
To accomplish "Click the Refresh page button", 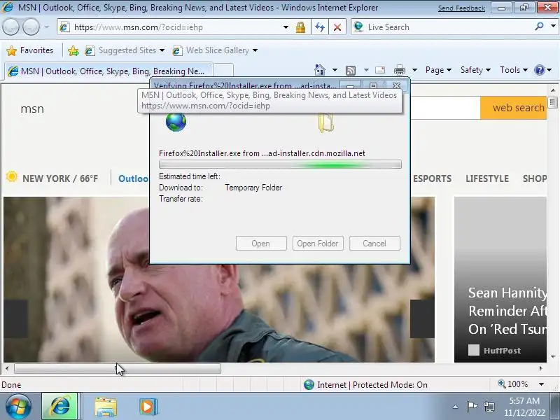I will tap(320, 27).
